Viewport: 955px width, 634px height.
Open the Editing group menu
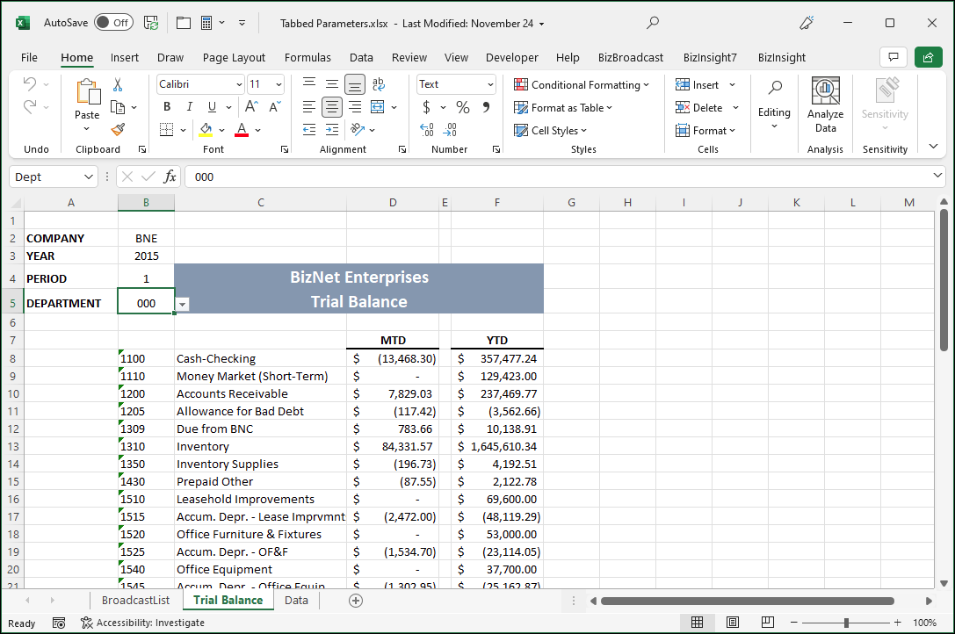click(774, 104)
